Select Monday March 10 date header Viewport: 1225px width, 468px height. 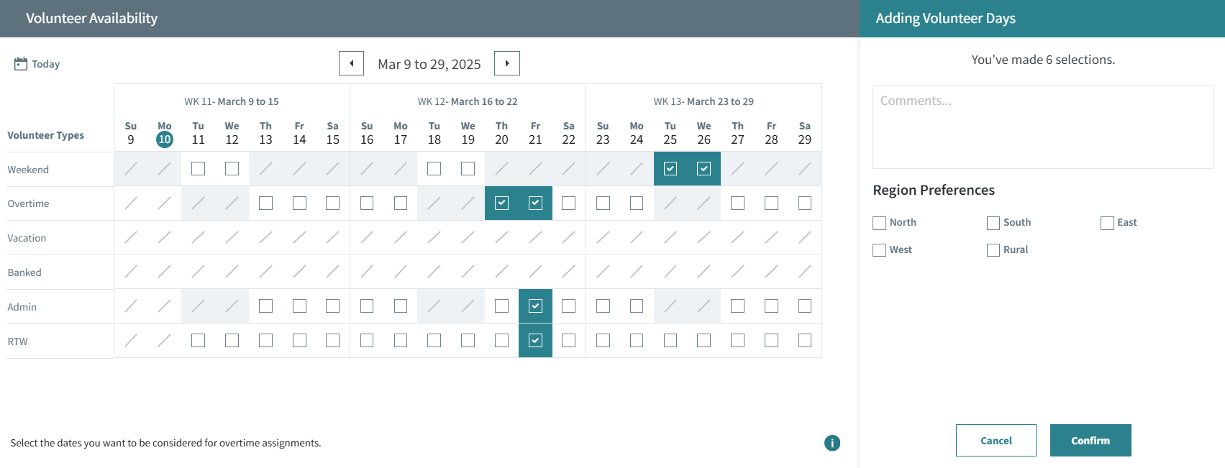coord(165,139)
